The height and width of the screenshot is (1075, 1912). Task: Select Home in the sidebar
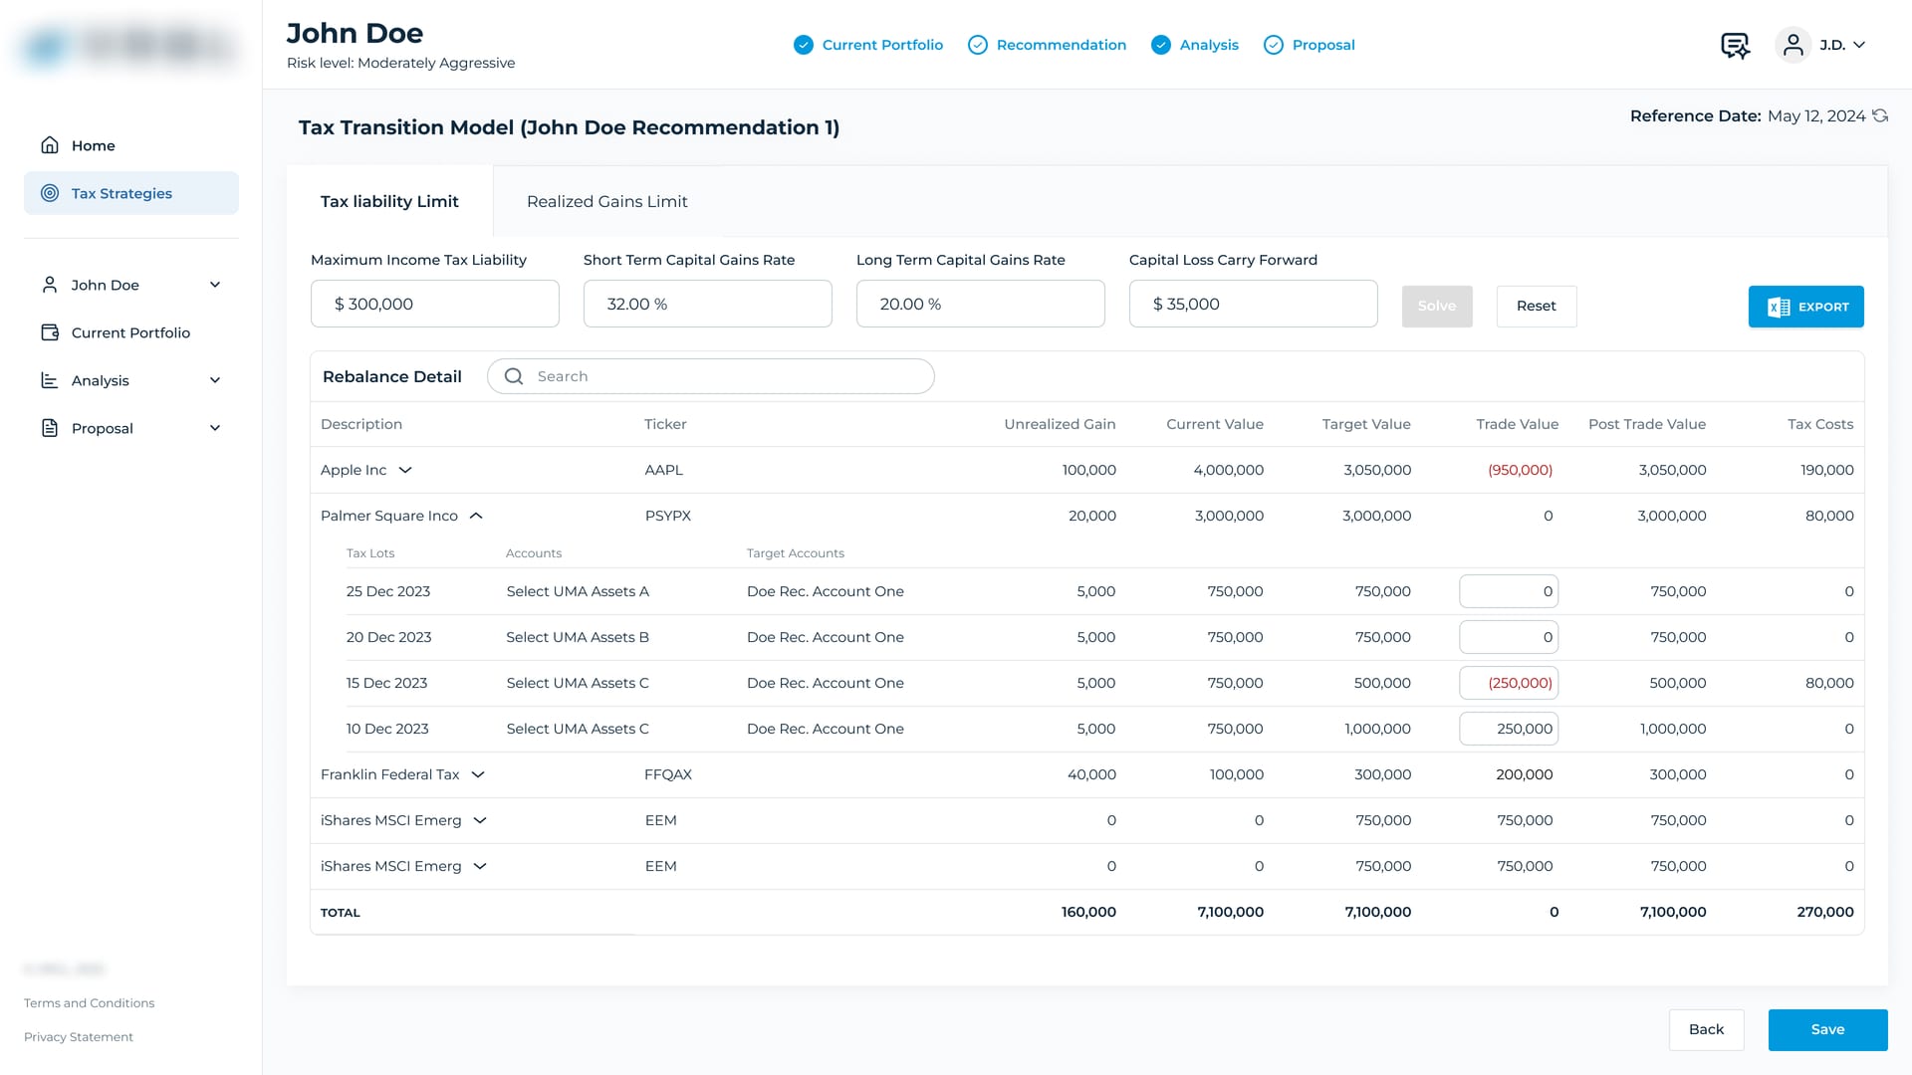[131, 145]
